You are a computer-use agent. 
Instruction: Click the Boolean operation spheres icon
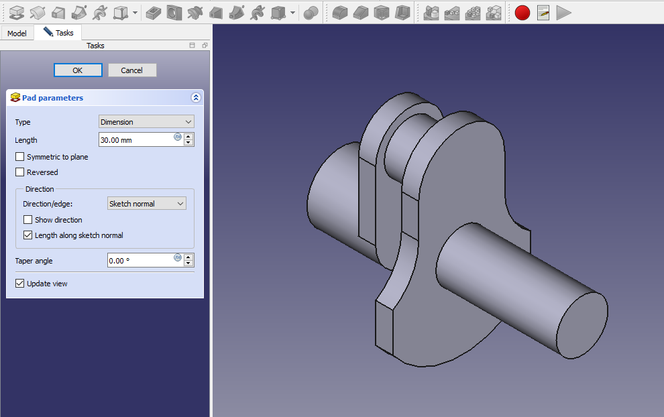point(311,12)
